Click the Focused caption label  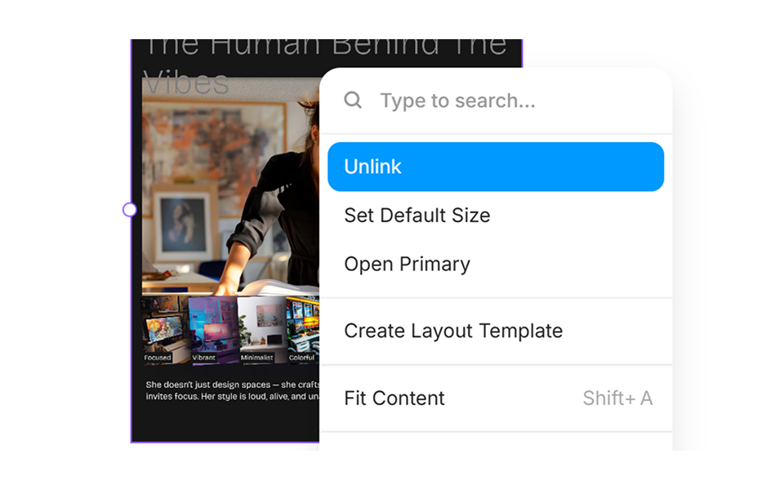tap(157, 358)
